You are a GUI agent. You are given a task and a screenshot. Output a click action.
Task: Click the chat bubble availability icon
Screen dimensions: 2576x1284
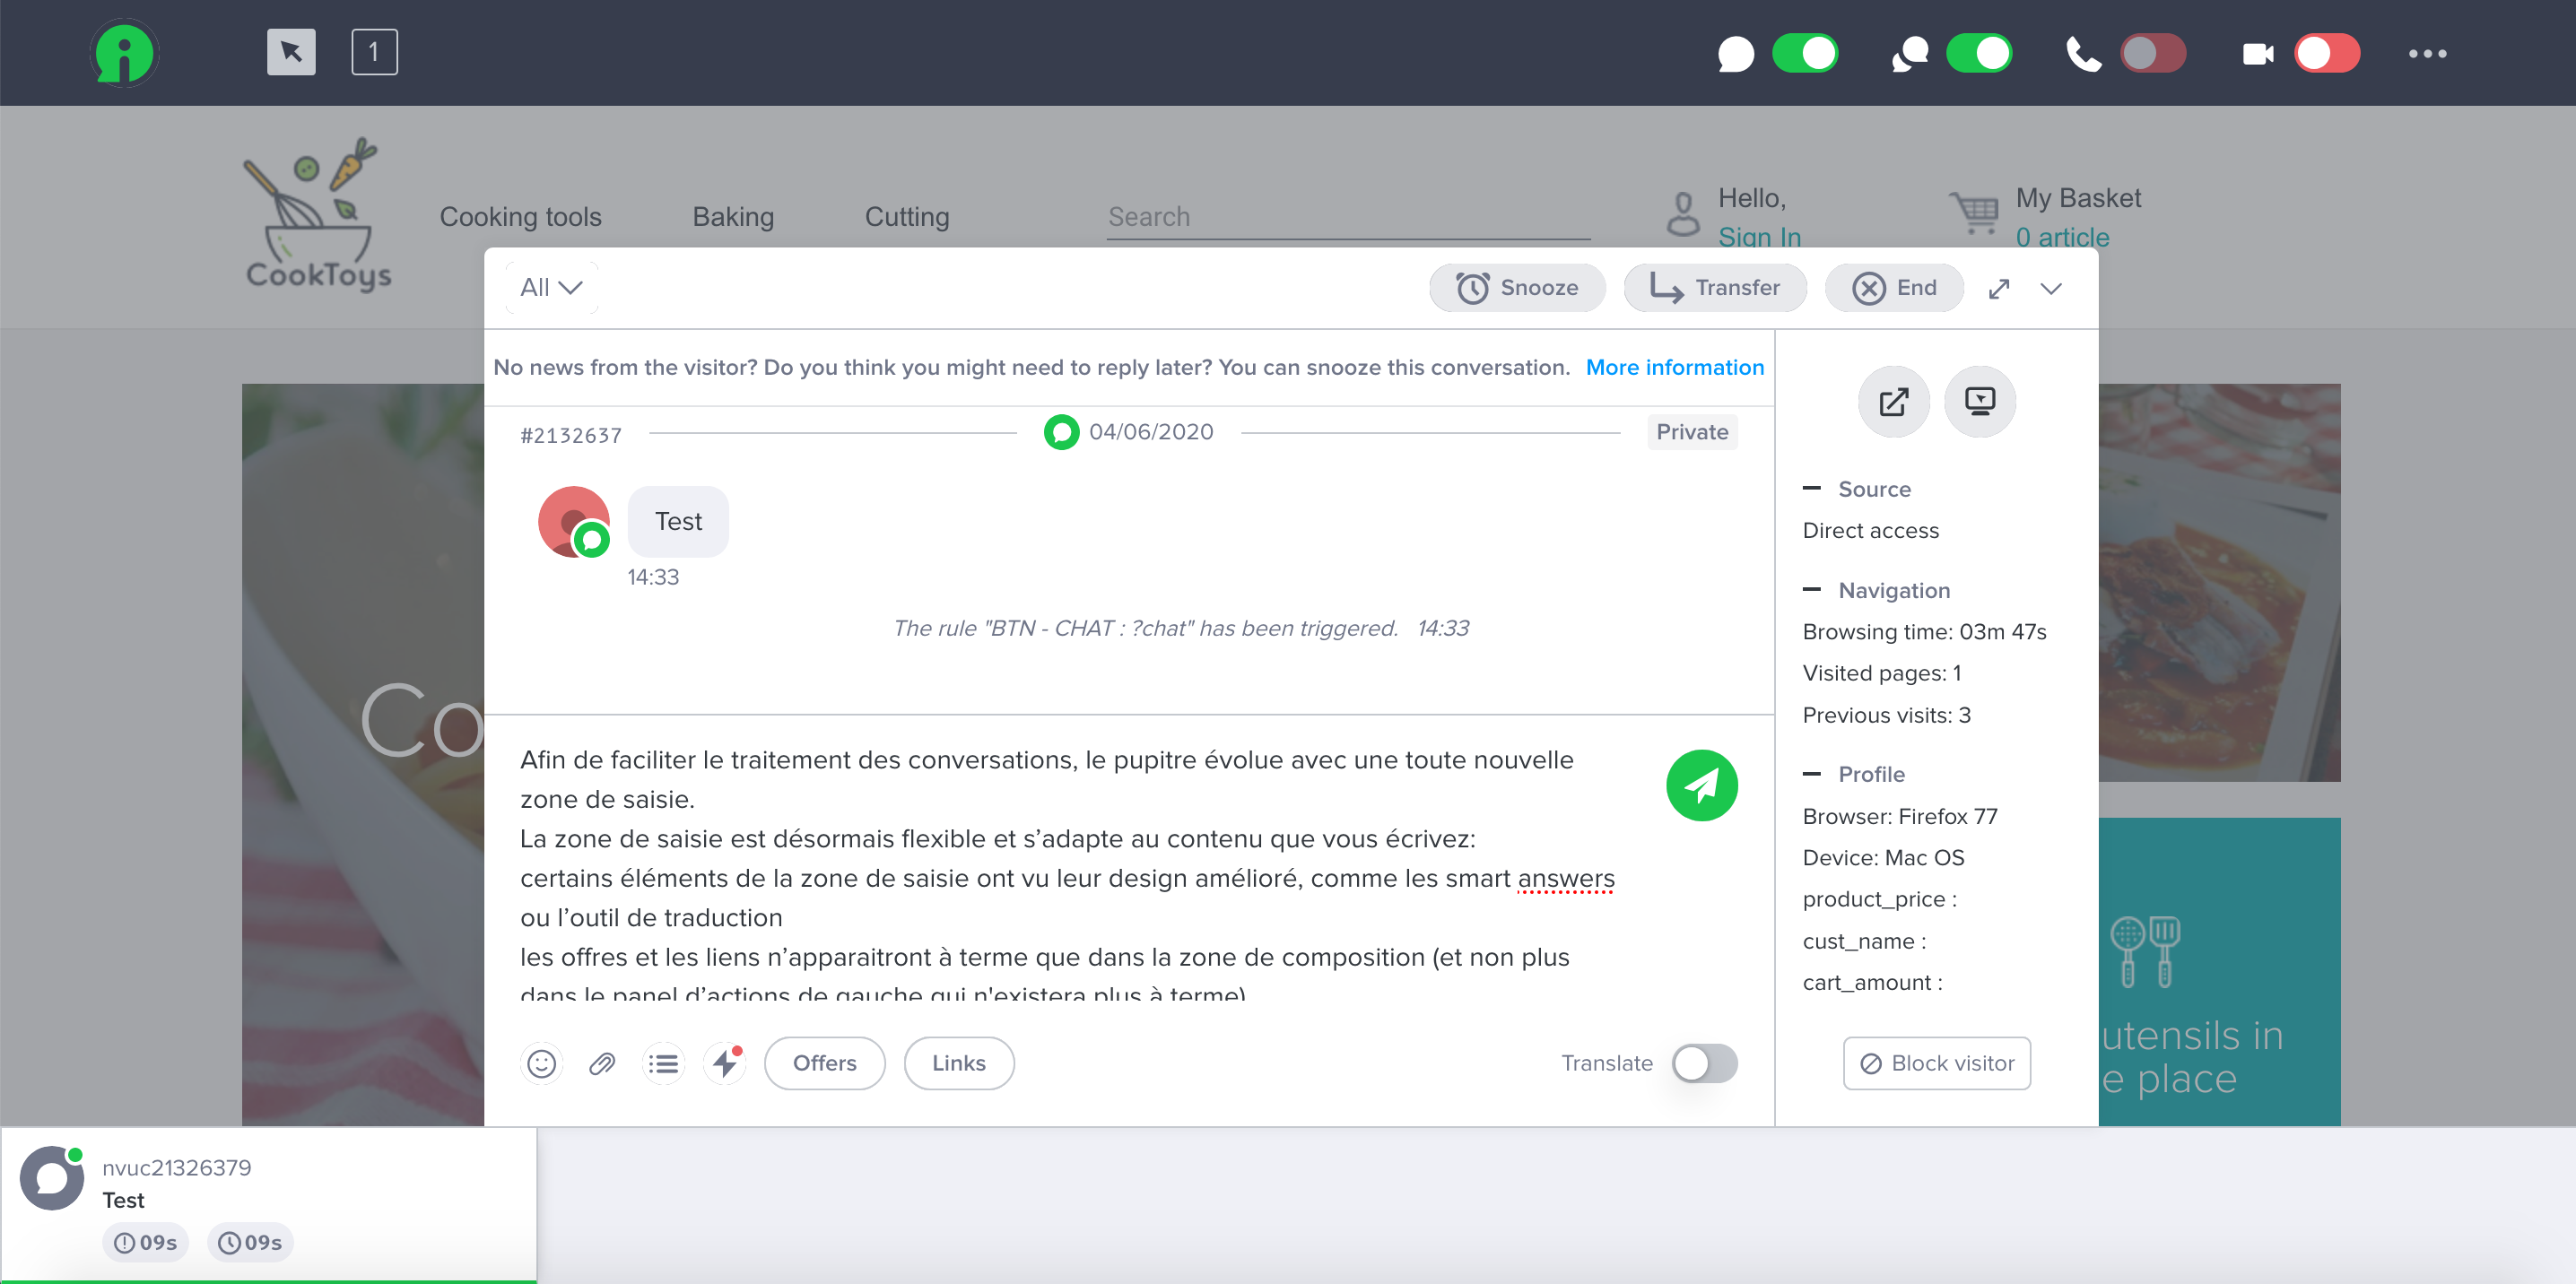click(1735, 53)
